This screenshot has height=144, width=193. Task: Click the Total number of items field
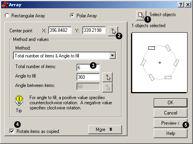(x=88, y=68)
